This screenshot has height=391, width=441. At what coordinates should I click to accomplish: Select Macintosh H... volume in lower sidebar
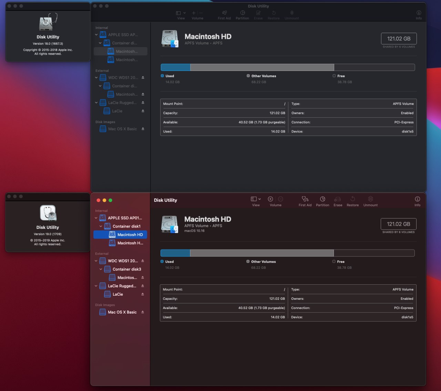pyautogui.click(x=120, y=243)
